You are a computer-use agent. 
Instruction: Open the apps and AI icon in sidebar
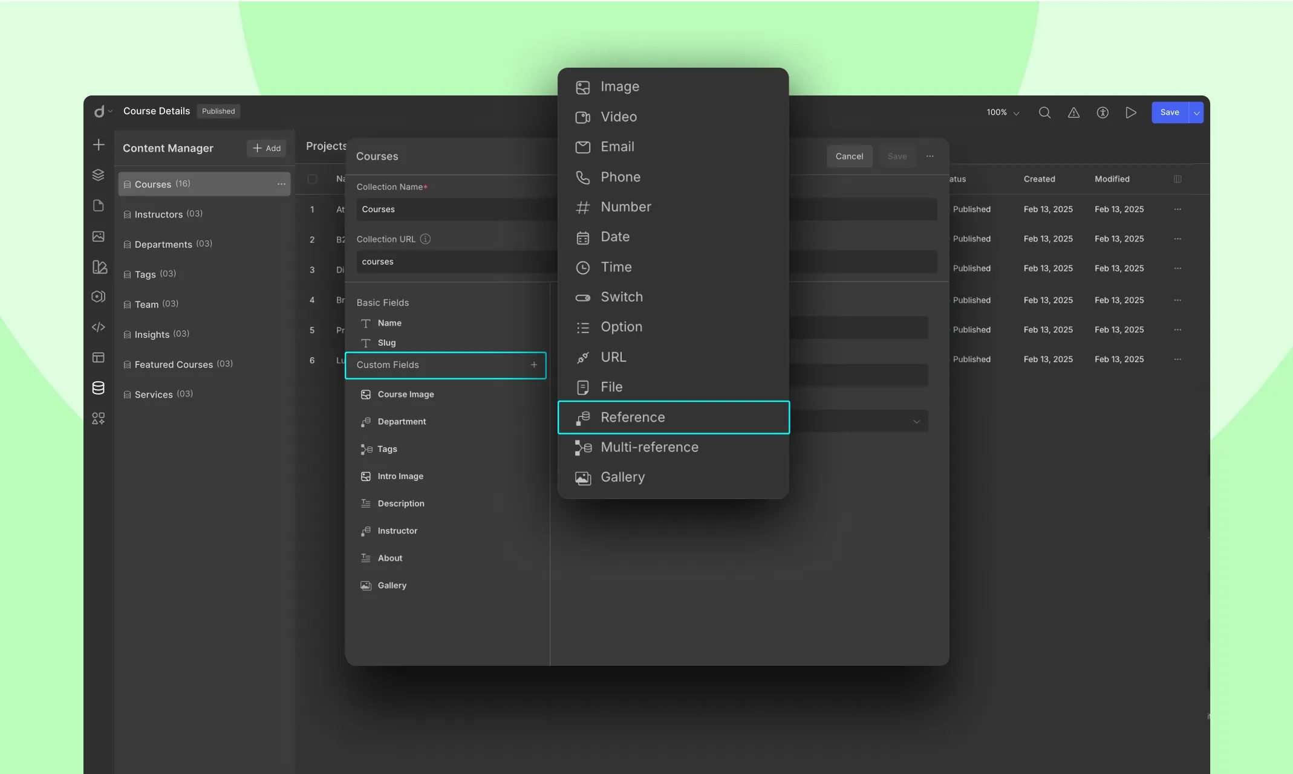coord(99,418)
